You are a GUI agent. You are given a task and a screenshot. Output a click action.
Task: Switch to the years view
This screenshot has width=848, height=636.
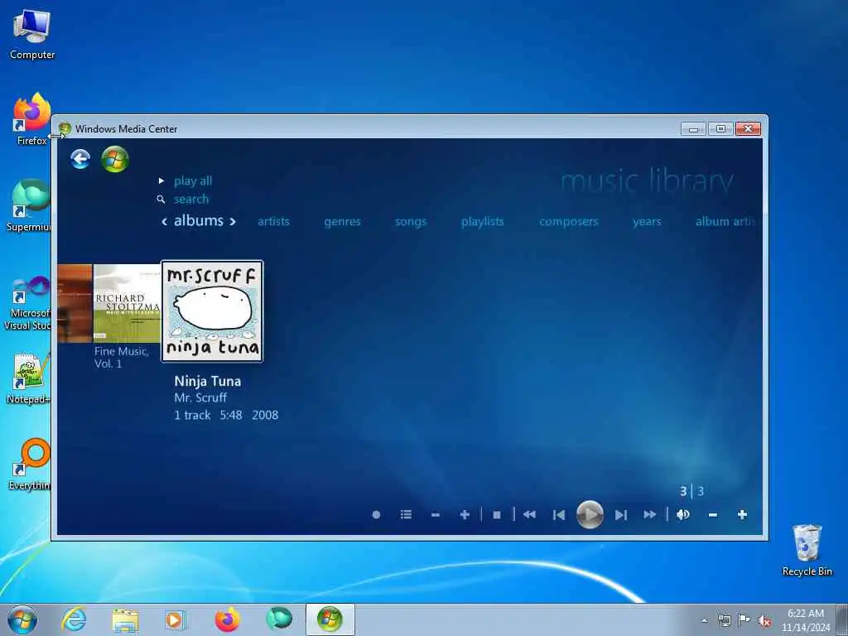647,222
